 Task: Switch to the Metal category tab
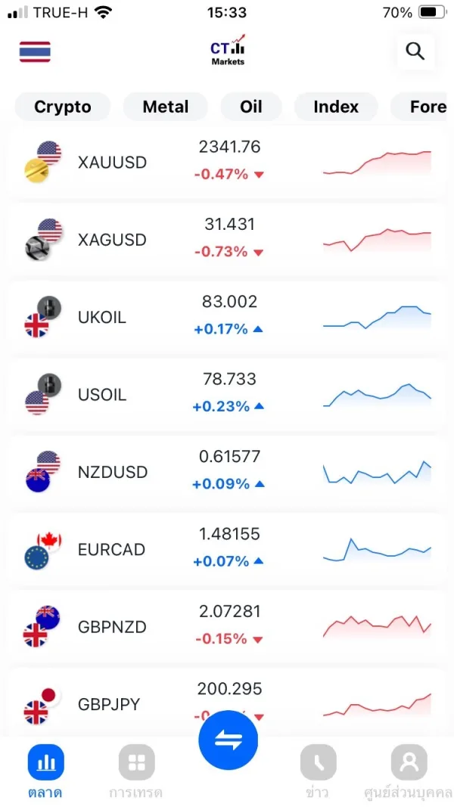166,107
